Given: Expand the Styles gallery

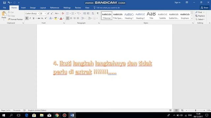Looking at the screenshot, I should click(192, 19).
